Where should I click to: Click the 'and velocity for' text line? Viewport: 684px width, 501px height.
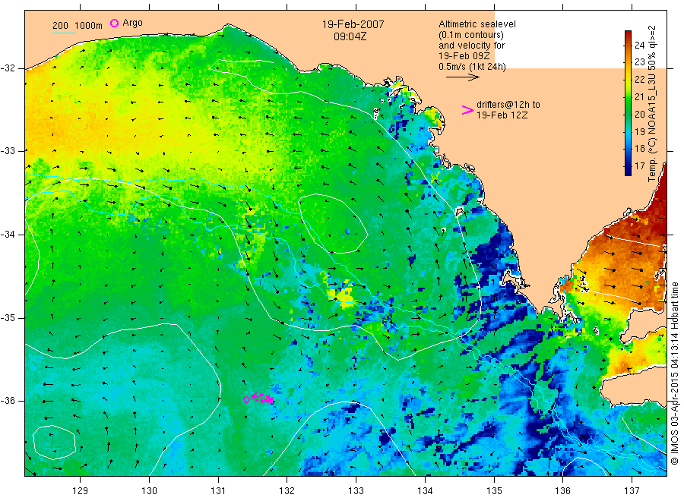point(471,46)
